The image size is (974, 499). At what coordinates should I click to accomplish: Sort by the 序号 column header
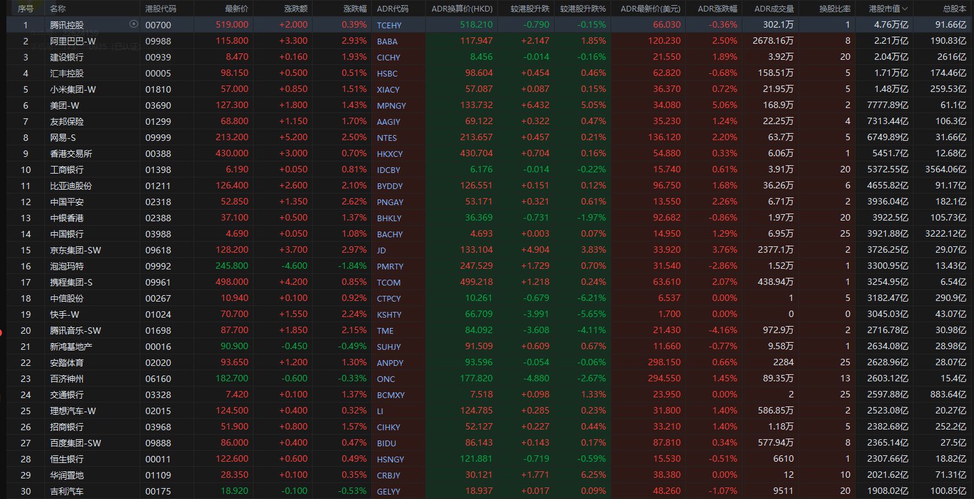tap(25, 8)
